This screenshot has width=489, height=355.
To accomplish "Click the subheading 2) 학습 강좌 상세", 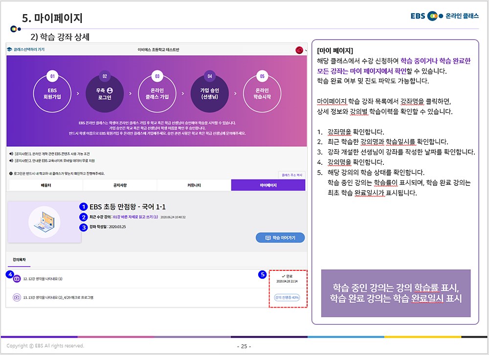I will tap(60, 37).
